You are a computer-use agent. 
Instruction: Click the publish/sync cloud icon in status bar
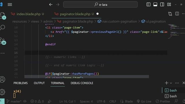point(25,101)
